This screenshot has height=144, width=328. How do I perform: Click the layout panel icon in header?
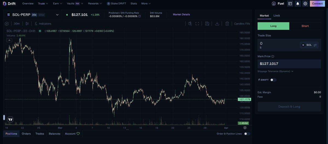tap(290, 4)
